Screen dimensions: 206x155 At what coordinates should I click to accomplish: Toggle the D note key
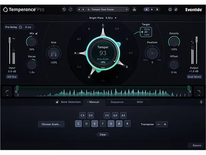tap(87, 124)
